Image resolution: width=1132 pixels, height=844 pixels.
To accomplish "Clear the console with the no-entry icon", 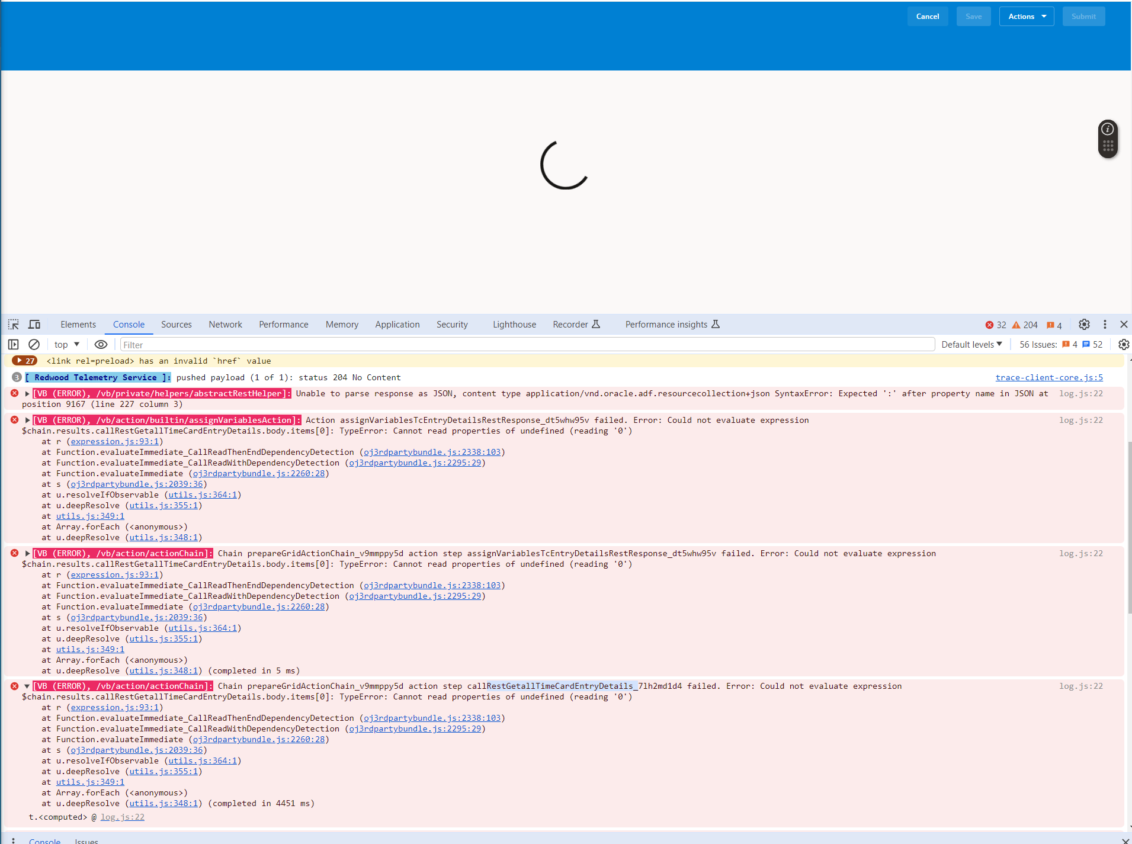I will point(34,344).
